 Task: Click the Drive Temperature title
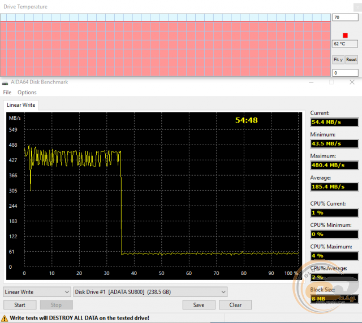click(x=25, y=7)
